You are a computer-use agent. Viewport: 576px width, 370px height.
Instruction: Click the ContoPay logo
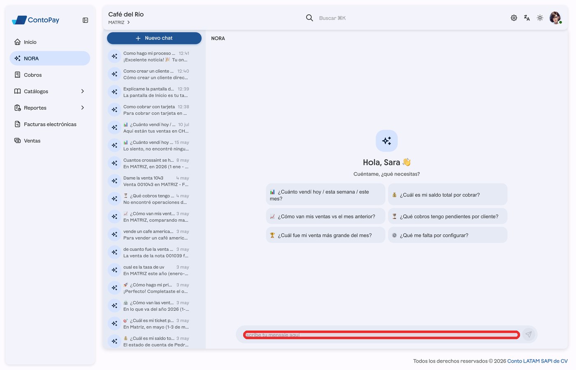[x=36, y=20]
